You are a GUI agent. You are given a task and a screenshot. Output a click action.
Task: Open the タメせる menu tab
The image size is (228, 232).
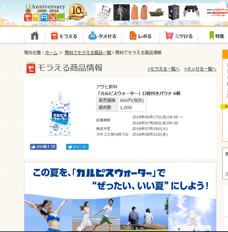point(102,36)
